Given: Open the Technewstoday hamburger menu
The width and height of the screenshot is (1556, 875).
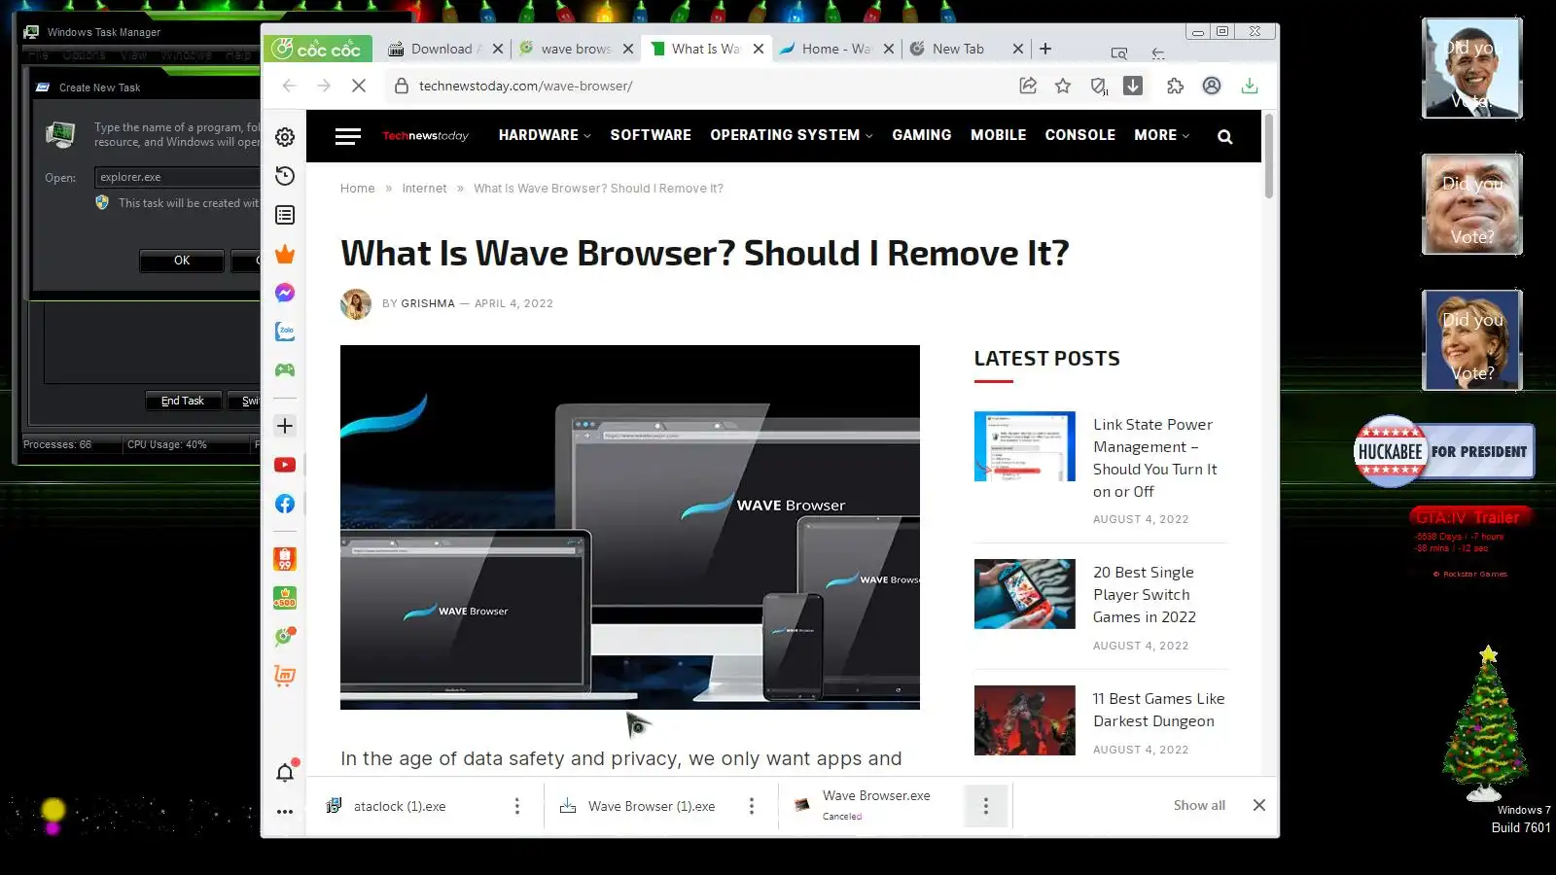Looking at the screenshot, I should (x=348, y=136).
